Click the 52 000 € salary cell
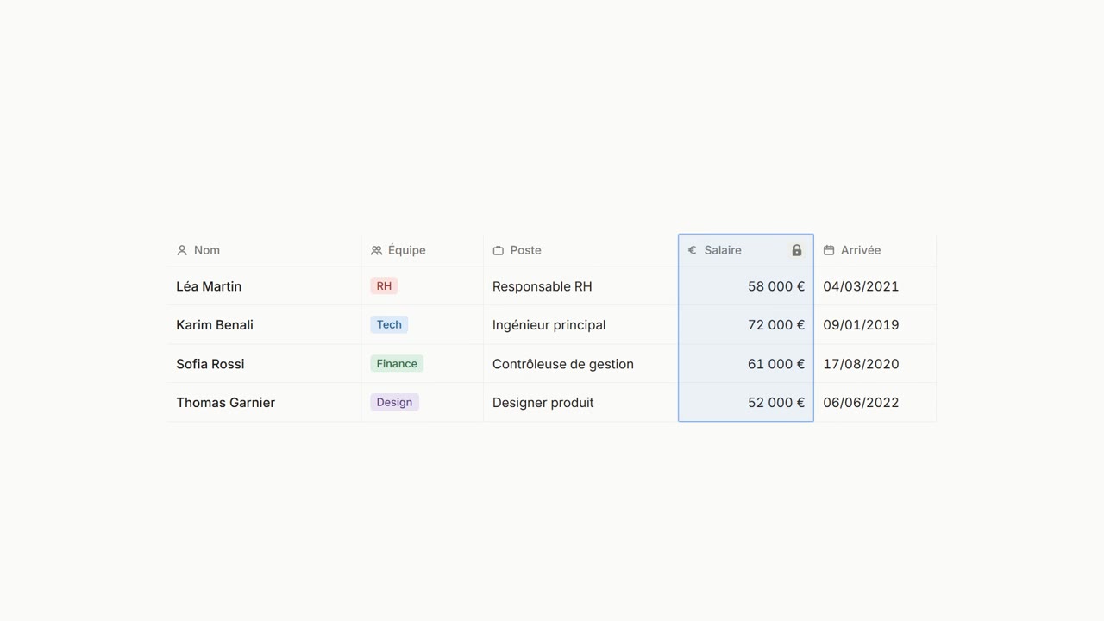This screenshot has height=621, width=1104. 746,403
